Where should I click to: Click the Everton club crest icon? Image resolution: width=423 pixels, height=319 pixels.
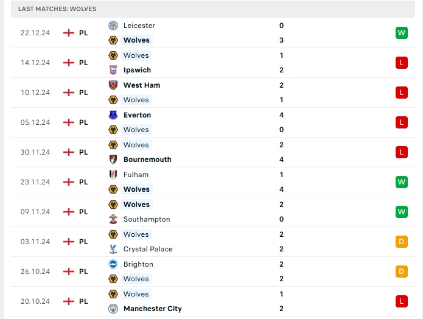113,115
